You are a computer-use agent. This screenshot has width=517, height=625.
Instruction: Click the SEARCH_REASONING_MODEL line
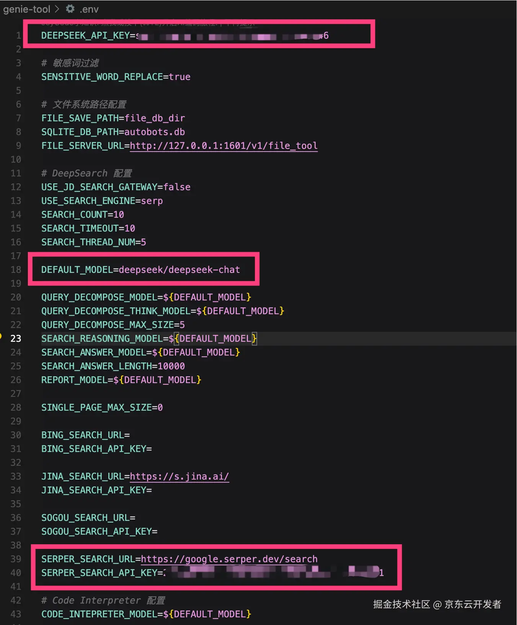tap(149, 339)
